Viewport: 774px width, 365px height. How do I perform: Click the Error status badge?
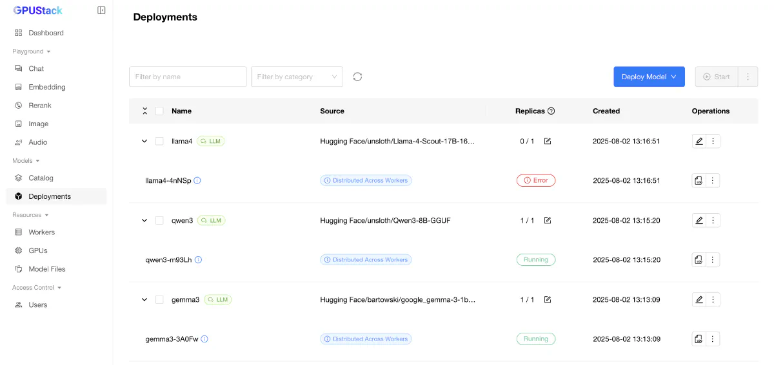point(536,180)
